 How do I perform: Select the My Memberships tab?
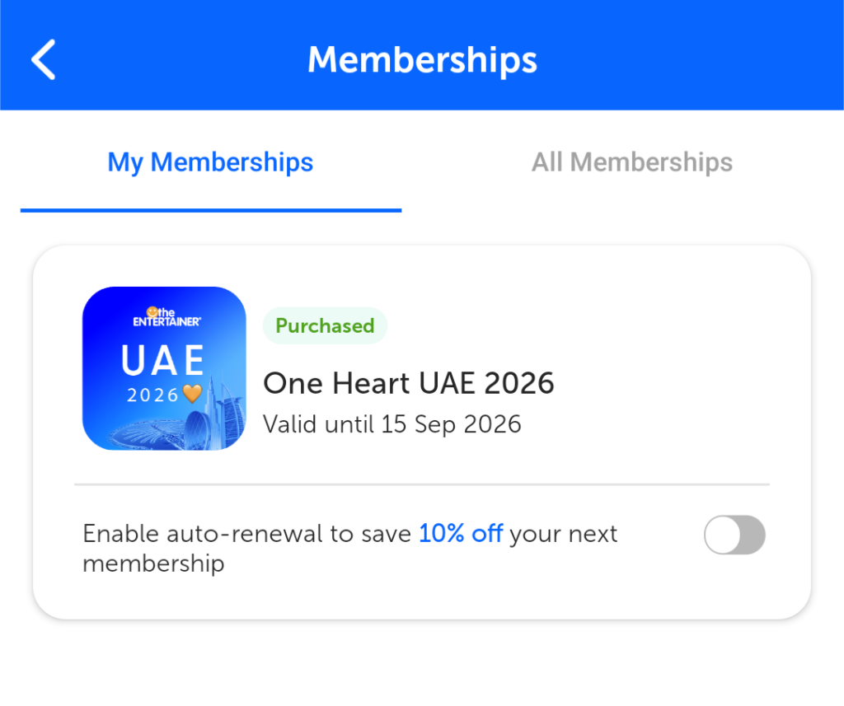[x=210, y=162]
